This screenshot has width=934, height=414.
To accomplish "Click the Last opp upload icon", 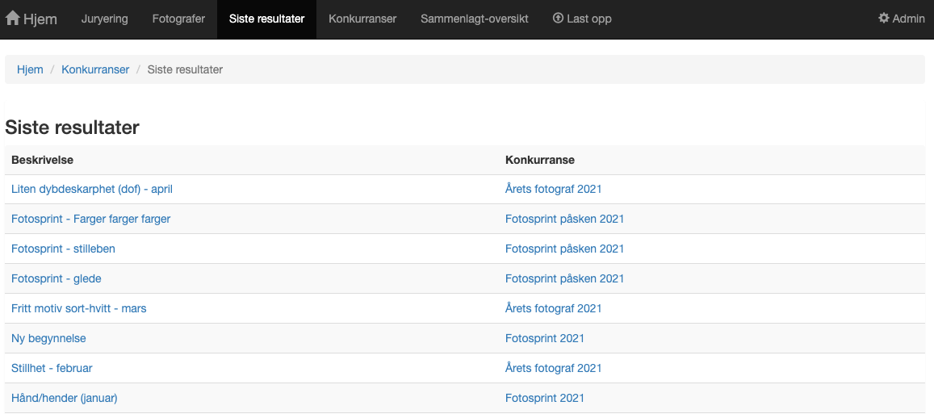I will pos(558,18).
